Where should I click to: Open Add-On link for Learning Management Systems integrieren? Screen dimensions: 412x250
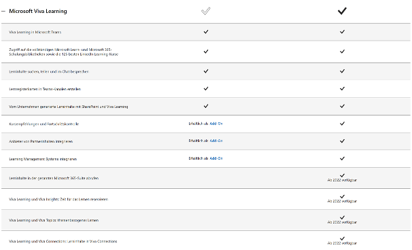(x=216, y=158)
